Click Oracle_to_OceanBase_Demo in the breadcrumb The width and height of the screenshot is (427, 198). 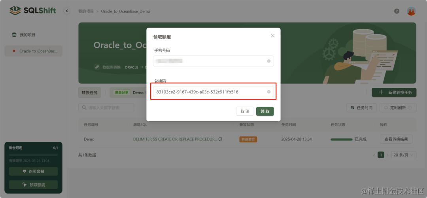click(126, 11)
